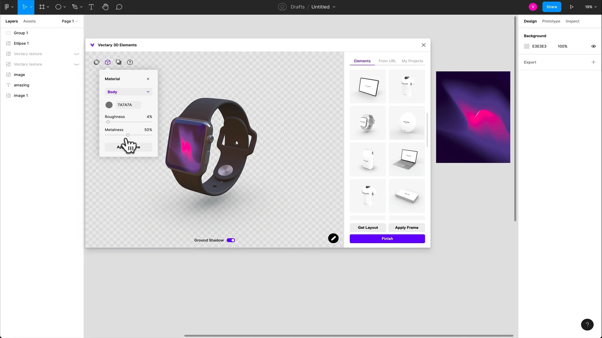Image resolution: width=602 pixels, height=338 pixels.
Task: Disable the Ground Shadow toggle
Action: click(231, 240)
